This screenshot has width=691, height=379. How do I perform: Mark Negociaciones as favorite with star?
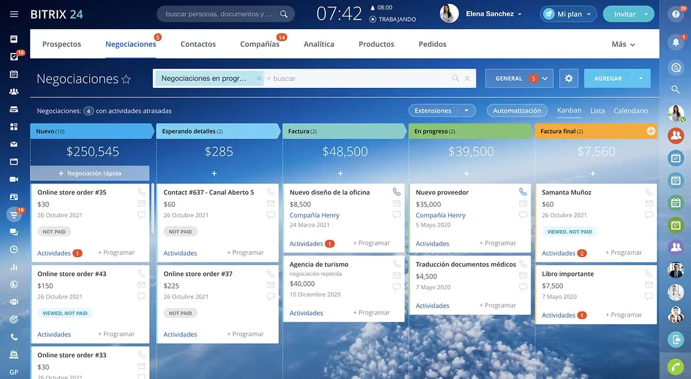[x=126, y=79]
